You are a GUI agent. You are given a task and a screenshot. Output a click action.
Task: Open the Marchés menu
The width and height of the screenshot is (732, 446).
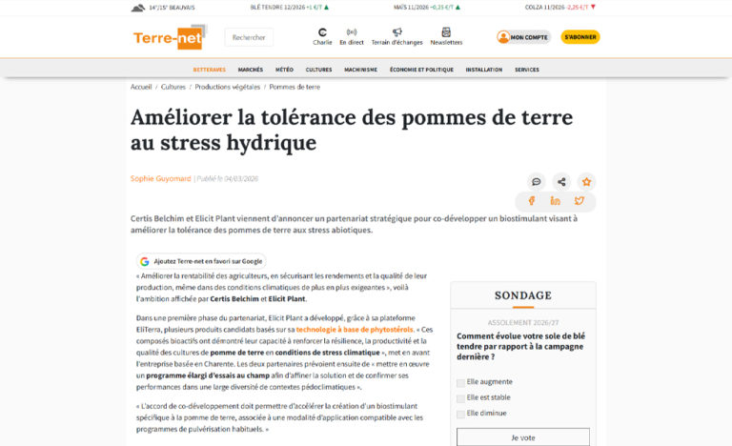coord(251,70)
